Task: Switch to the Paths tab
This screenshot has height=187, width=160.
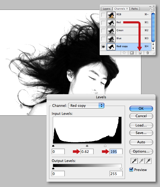Action: click(x=134, y=9)
